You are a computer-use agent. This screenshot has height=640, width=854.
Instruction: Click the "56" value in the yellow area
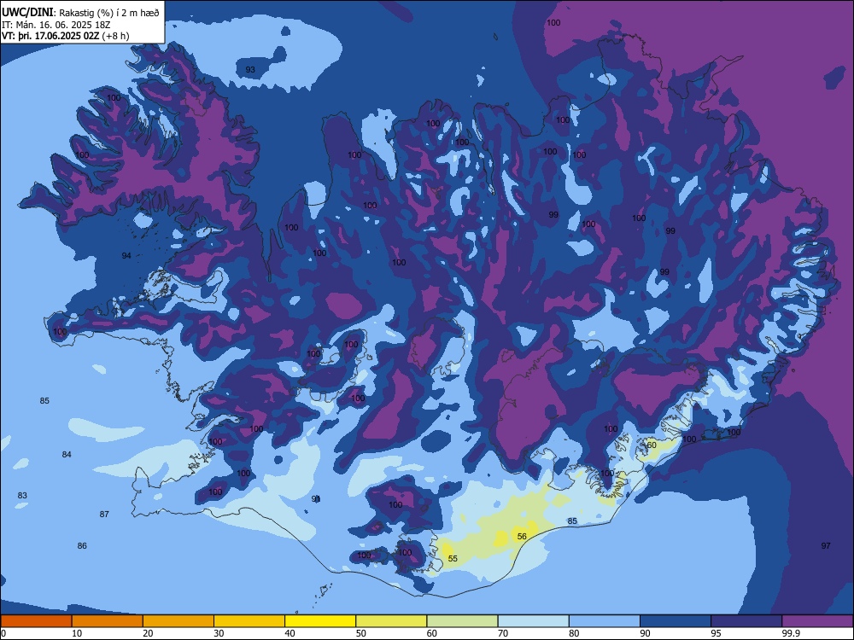[522, 536]
